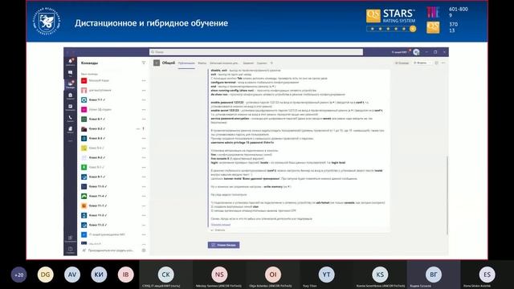Select NS participant video tile

click(x=219, y=275)
